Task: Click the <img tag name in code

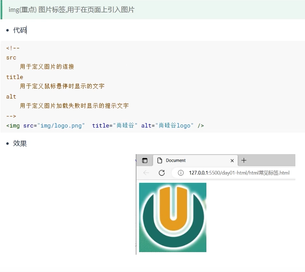Action: point(13,126)
